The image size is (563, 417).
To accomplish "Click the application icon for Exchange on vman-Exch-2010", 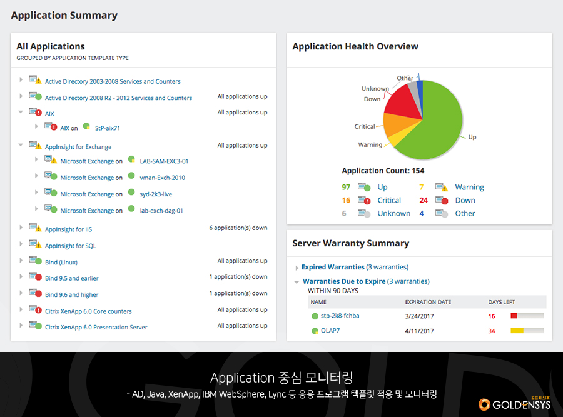I will pos(51,176).
